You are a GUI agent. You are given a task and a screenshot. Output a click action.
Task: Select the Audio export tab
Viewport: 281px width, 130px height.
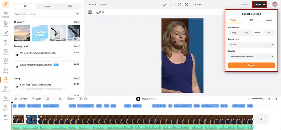coord(269,20)
